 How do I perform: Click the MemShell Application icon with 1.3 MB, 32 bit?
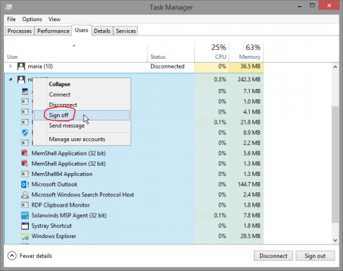coord(25,164)
